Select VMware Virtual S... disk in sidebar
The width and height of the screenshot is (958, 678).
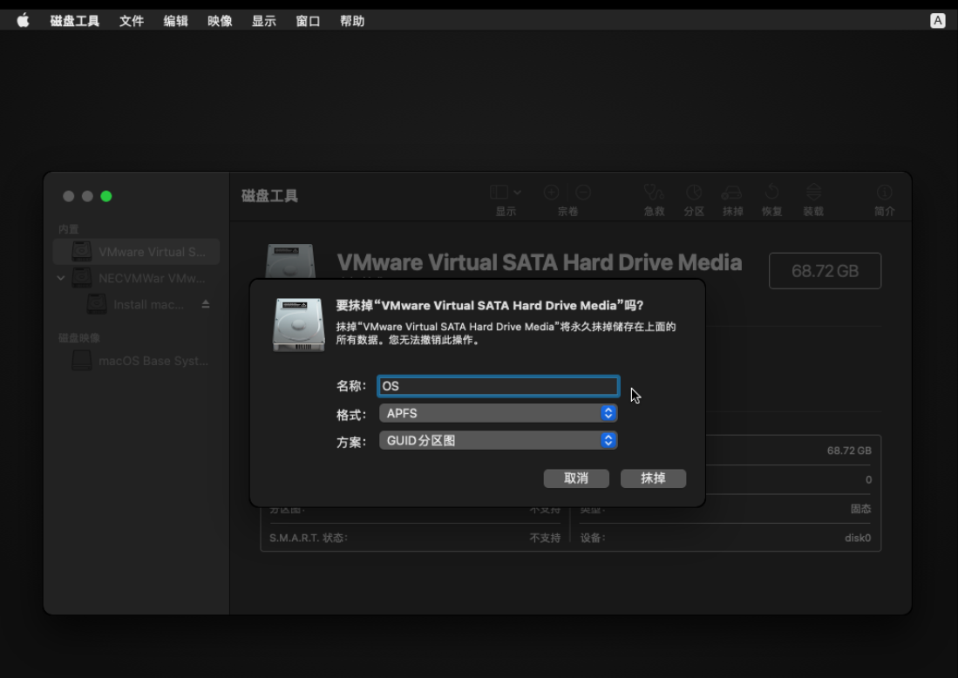click(136, 252)
